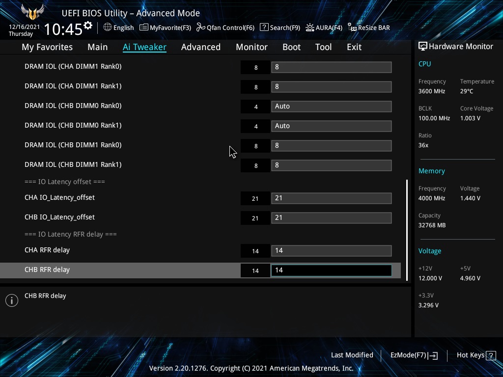
Task: Edit CHA RFR delay value field
Action: point(332,251)
